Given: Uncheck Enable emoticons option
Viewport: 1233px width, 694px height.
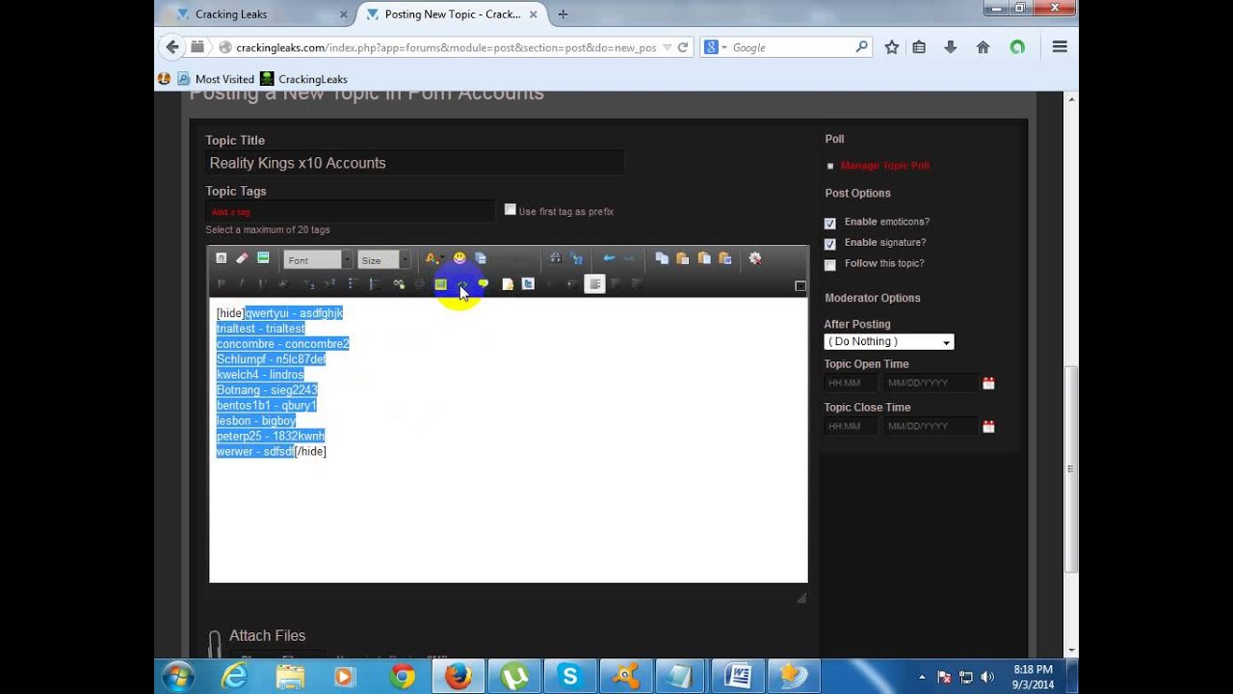Looking at the screenshot, I should 830,223.
